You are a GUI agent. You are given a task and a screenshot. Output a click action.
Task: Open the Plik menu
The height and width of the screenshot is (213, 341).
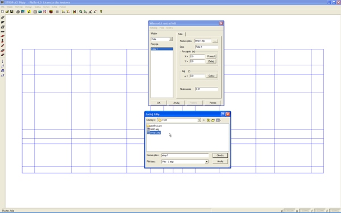click(x=3, y=7)
